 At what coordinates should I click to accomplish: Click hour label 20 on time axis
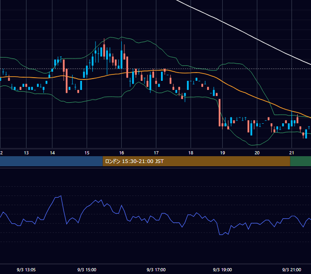coord(257,153)
